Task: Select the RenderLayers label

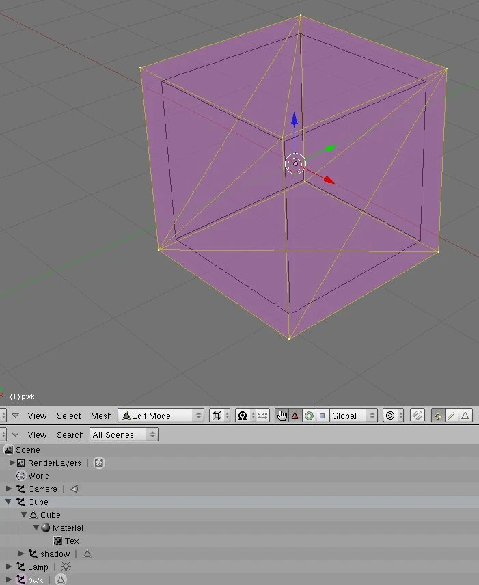Action: (55, 463)
